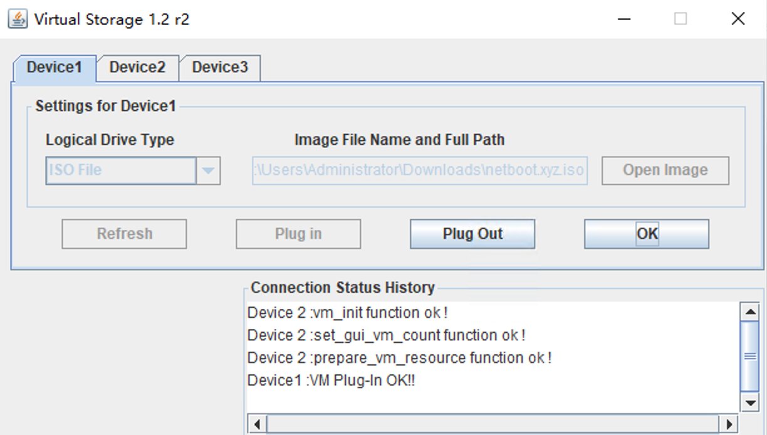Open the ISO File combo box
The image size is (767, 435).
point(122,170)
